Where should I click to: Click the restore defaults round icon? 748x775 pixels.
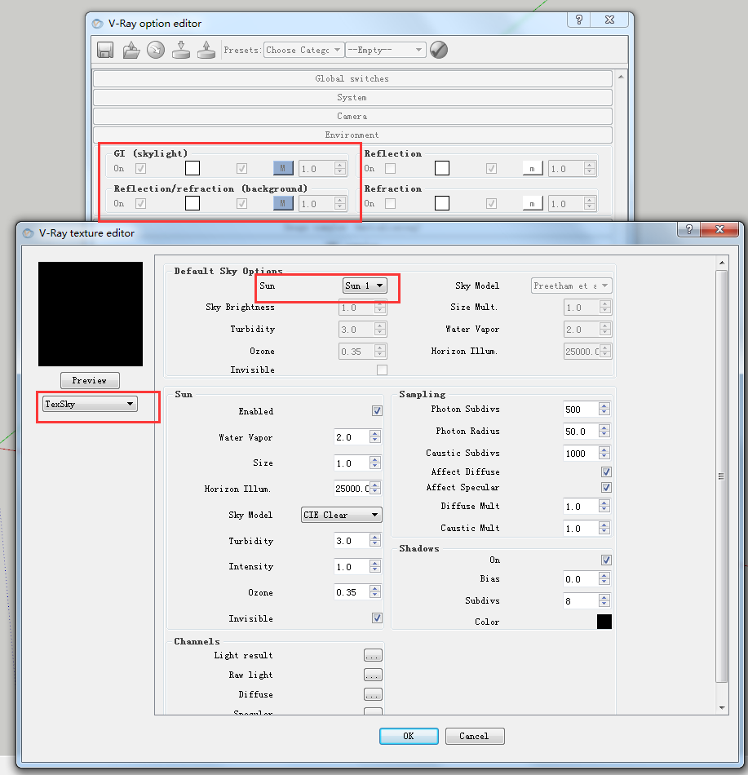click(156, 50)
